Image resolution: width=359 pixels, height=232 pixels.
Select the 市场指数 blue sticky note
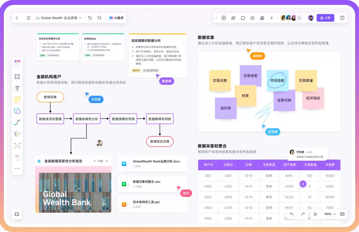tap(277, 81)
